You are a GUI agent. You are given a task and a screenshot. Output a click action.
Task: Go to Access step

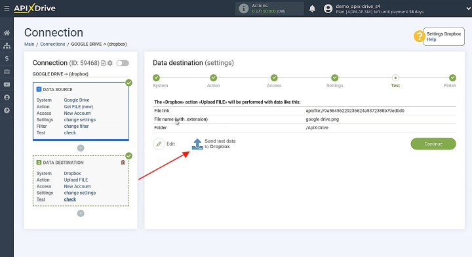coord(274,78)
